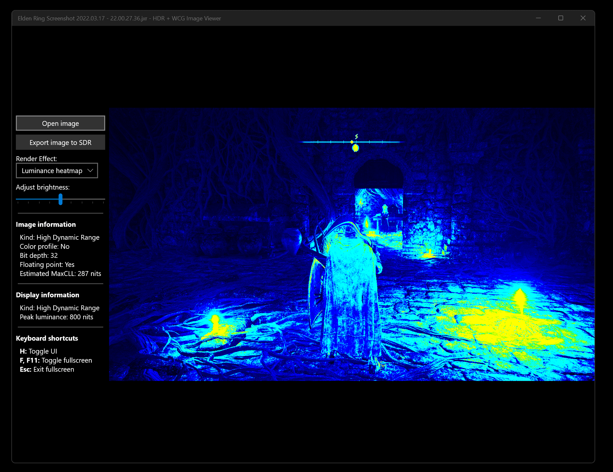Click the 'H: Toggle UI' shortcut text
This screenshot has width=613, height=472.
[39, 351]
